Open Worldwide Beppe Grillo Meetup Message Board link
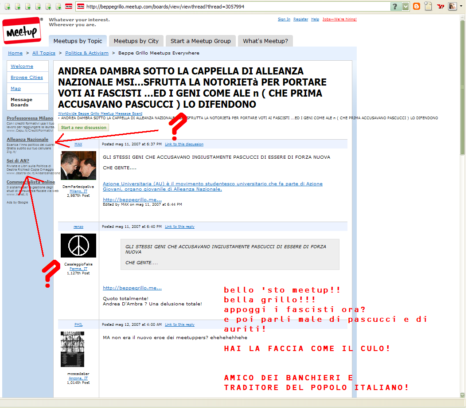Viewport: 468px width, 410px height. point(100,113)
